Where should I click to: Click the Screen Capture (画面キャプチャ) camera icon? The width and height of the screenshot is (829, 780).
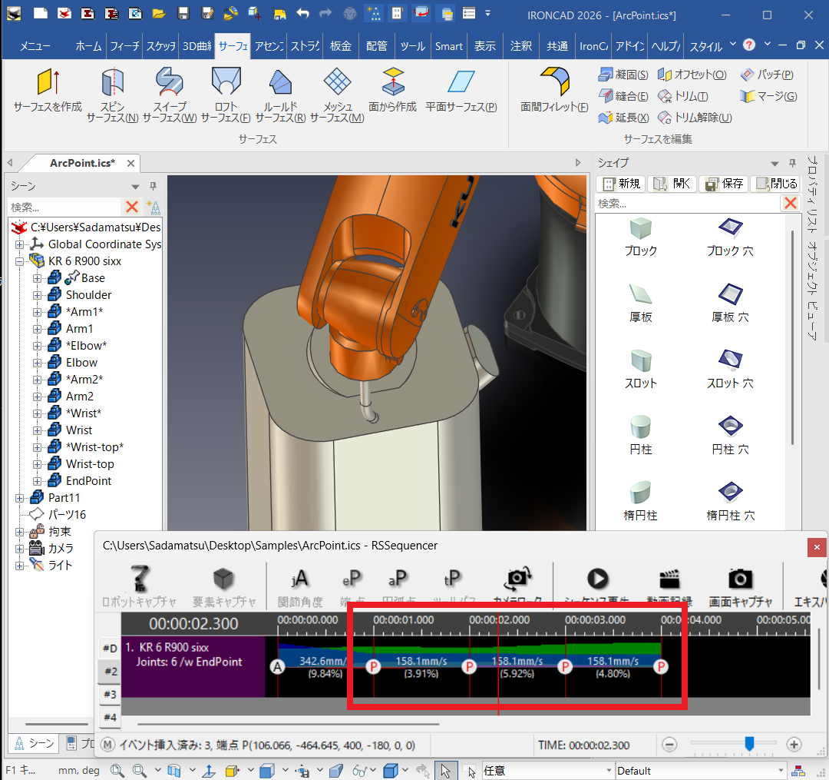coord(740,579)
